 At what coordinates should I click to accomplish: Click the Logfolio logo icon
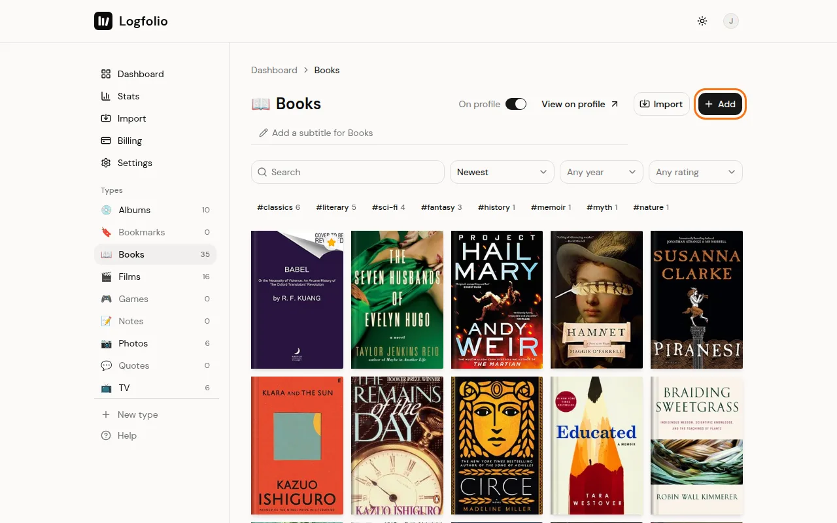[x=103, y=21]
